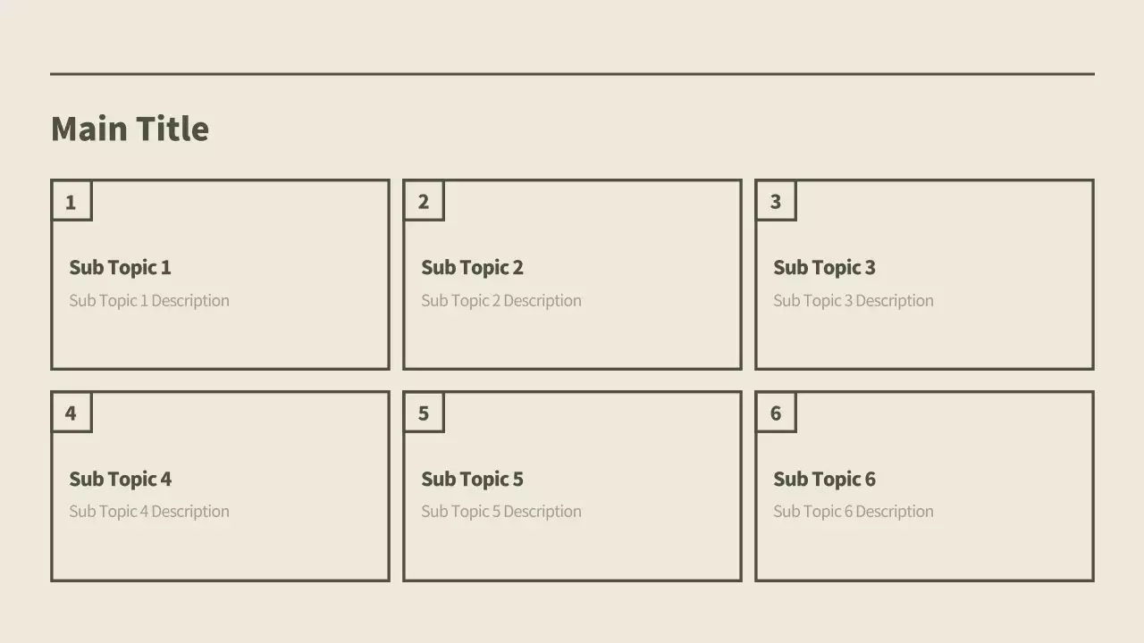Select the Sub Topic 2 heading text
Image resolution: width=1144 pixels, height=643 pixels.
(x=472, y=267)
